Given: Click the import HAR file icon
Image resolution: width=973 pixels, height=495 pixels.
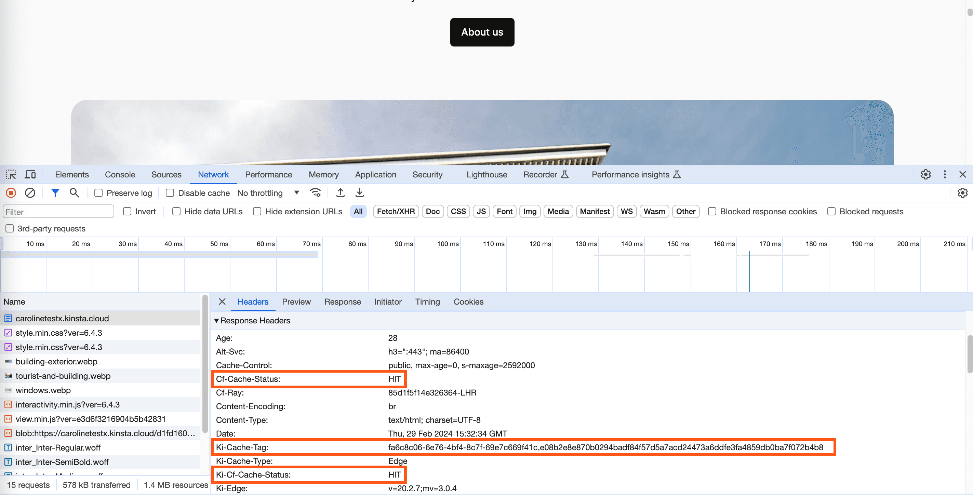Looking at the screenshot, I should (339, 193).
